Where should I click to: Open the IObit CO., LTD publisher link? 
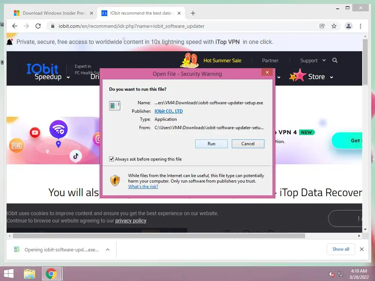click(168, 111)
